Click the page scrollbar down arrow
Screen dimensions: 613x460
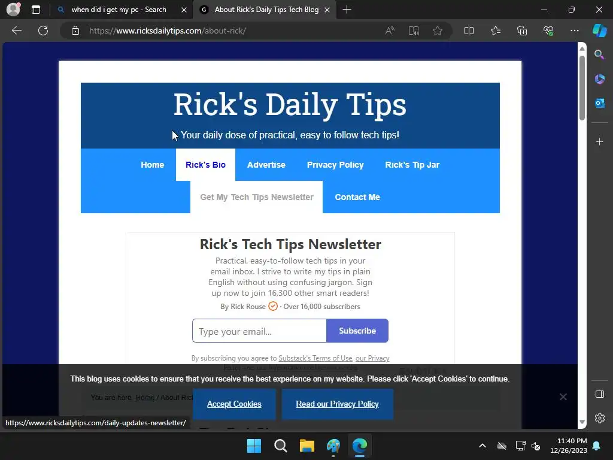[582, 422]
